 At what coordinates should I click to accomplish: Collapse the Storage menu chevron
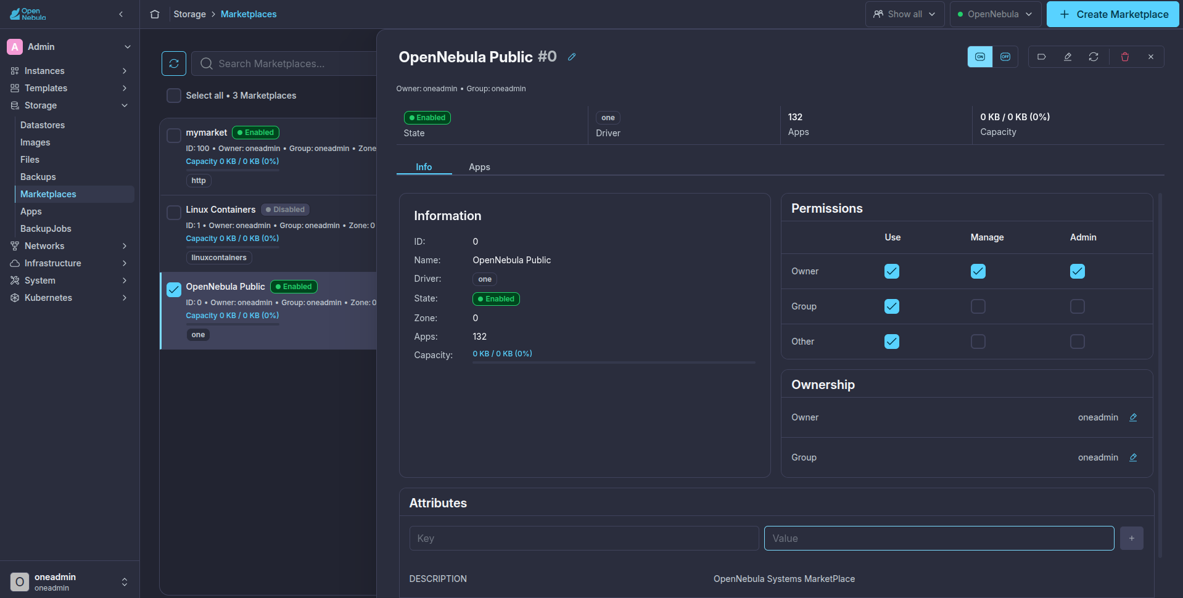pos(125,105)
